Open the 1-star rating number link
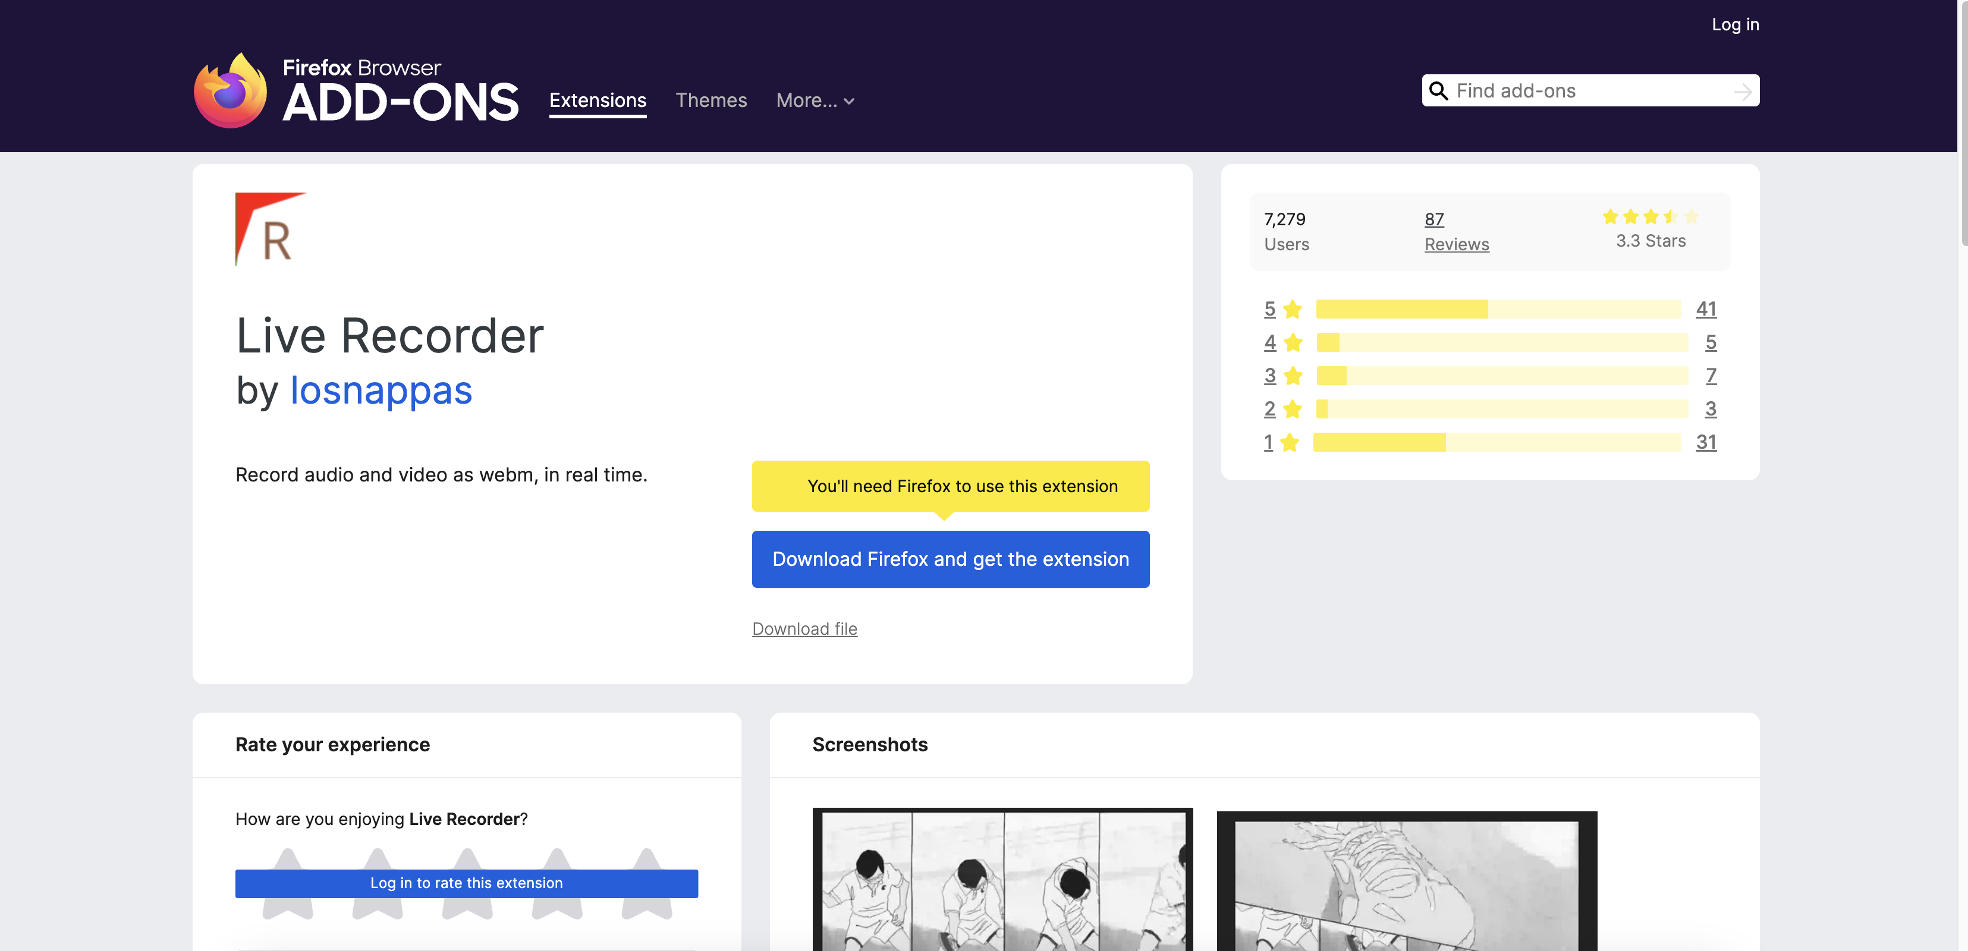This screenshot has height=951, width=1968. (1268, 442)
